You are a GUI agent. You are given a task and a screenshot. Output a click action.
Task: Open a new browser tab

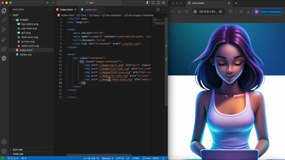tap(236, 3)
